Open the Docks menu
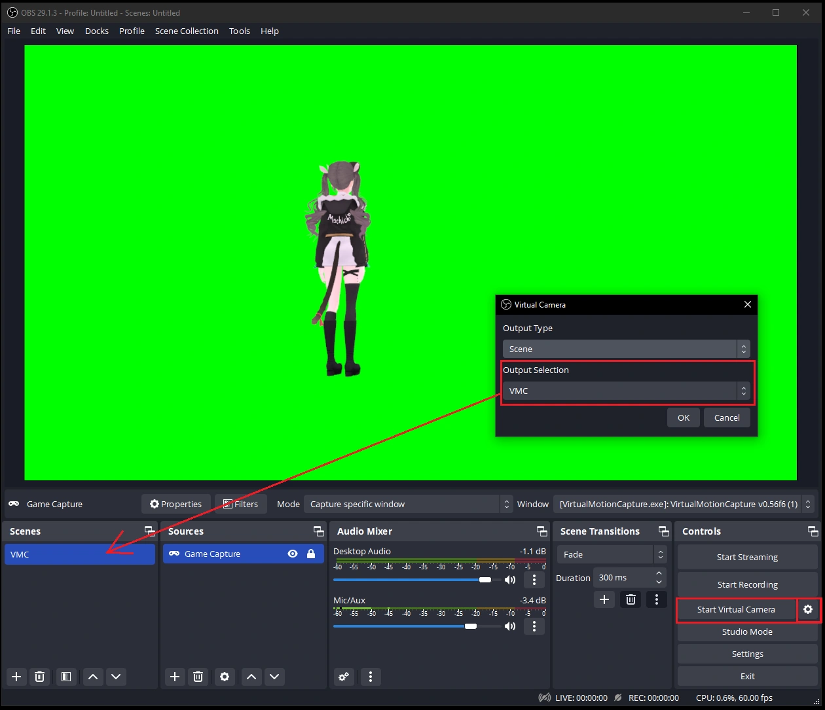Viewport: 825px width, 710px height. pyautogui.click(x=97, y=31)
